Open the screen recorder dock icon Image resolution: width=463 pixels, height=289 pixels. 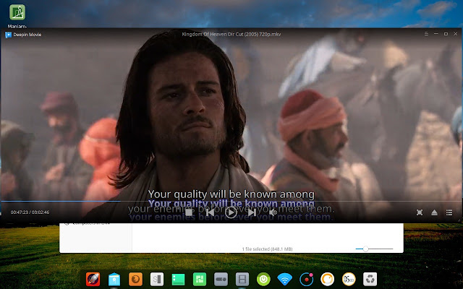click(x=306, y=279)
